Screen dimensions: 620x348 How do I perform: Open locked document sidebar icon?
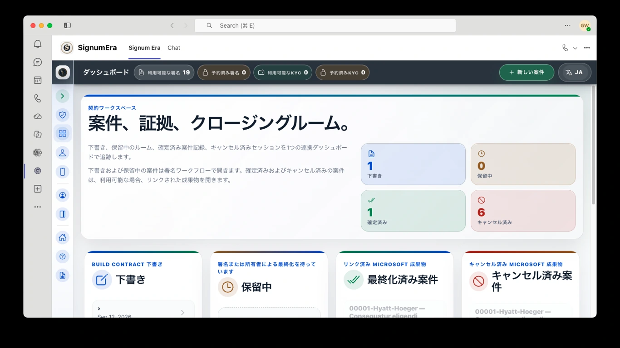(x=63, y=275)
